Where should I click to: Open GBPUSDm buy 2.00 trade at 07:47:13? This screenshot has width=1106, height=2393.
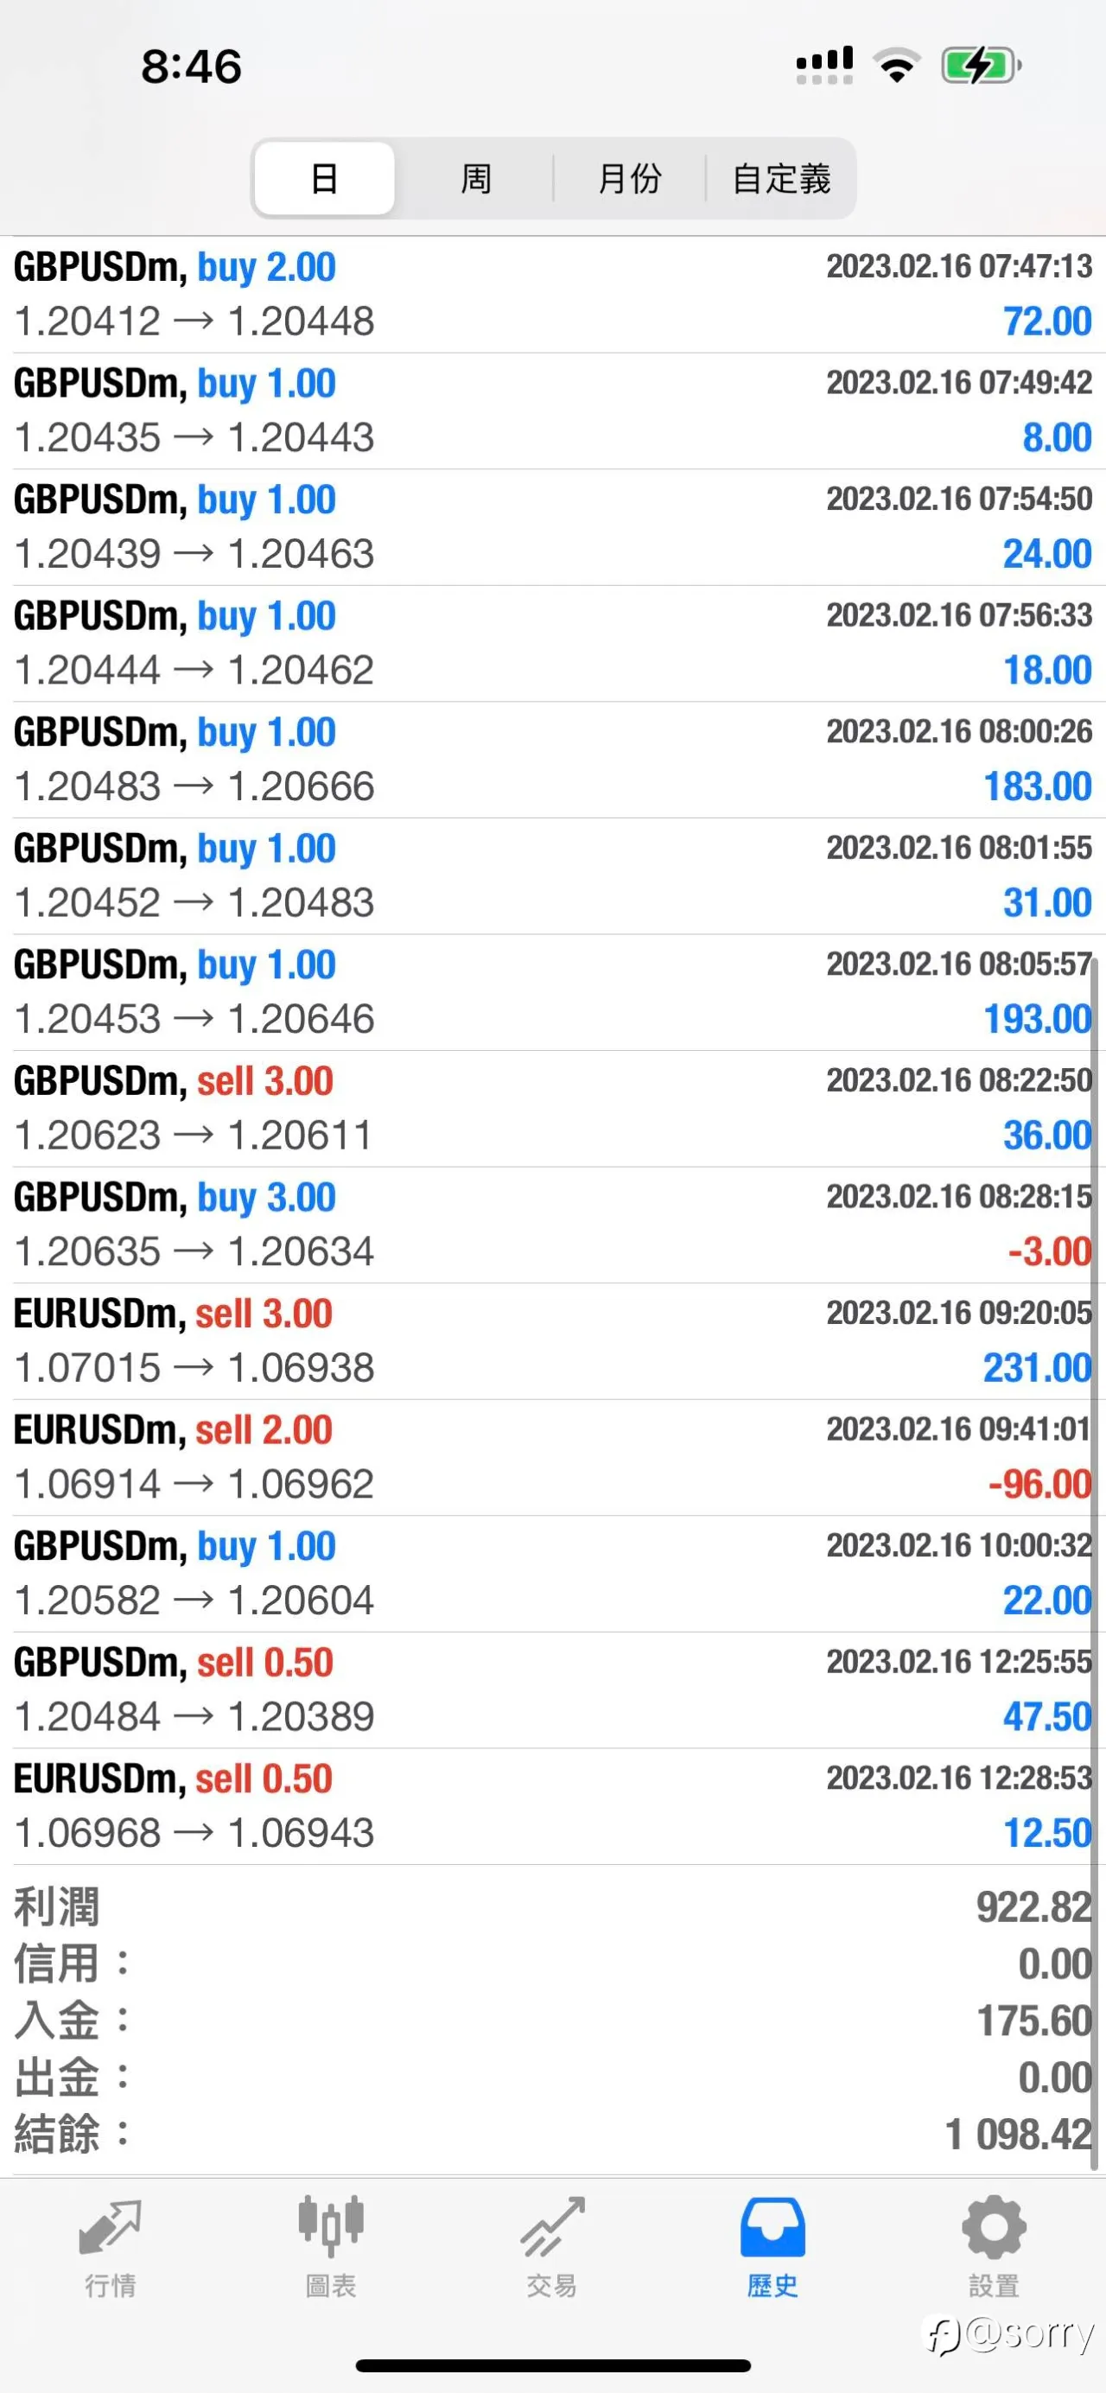coord(552,295)
